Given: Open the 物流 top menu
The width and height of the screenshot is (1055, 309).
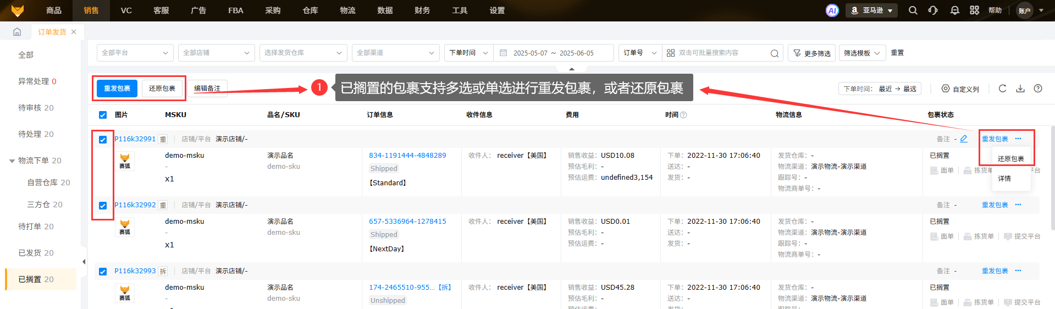Looking at the screenshot, I should [x=348, y=10].
